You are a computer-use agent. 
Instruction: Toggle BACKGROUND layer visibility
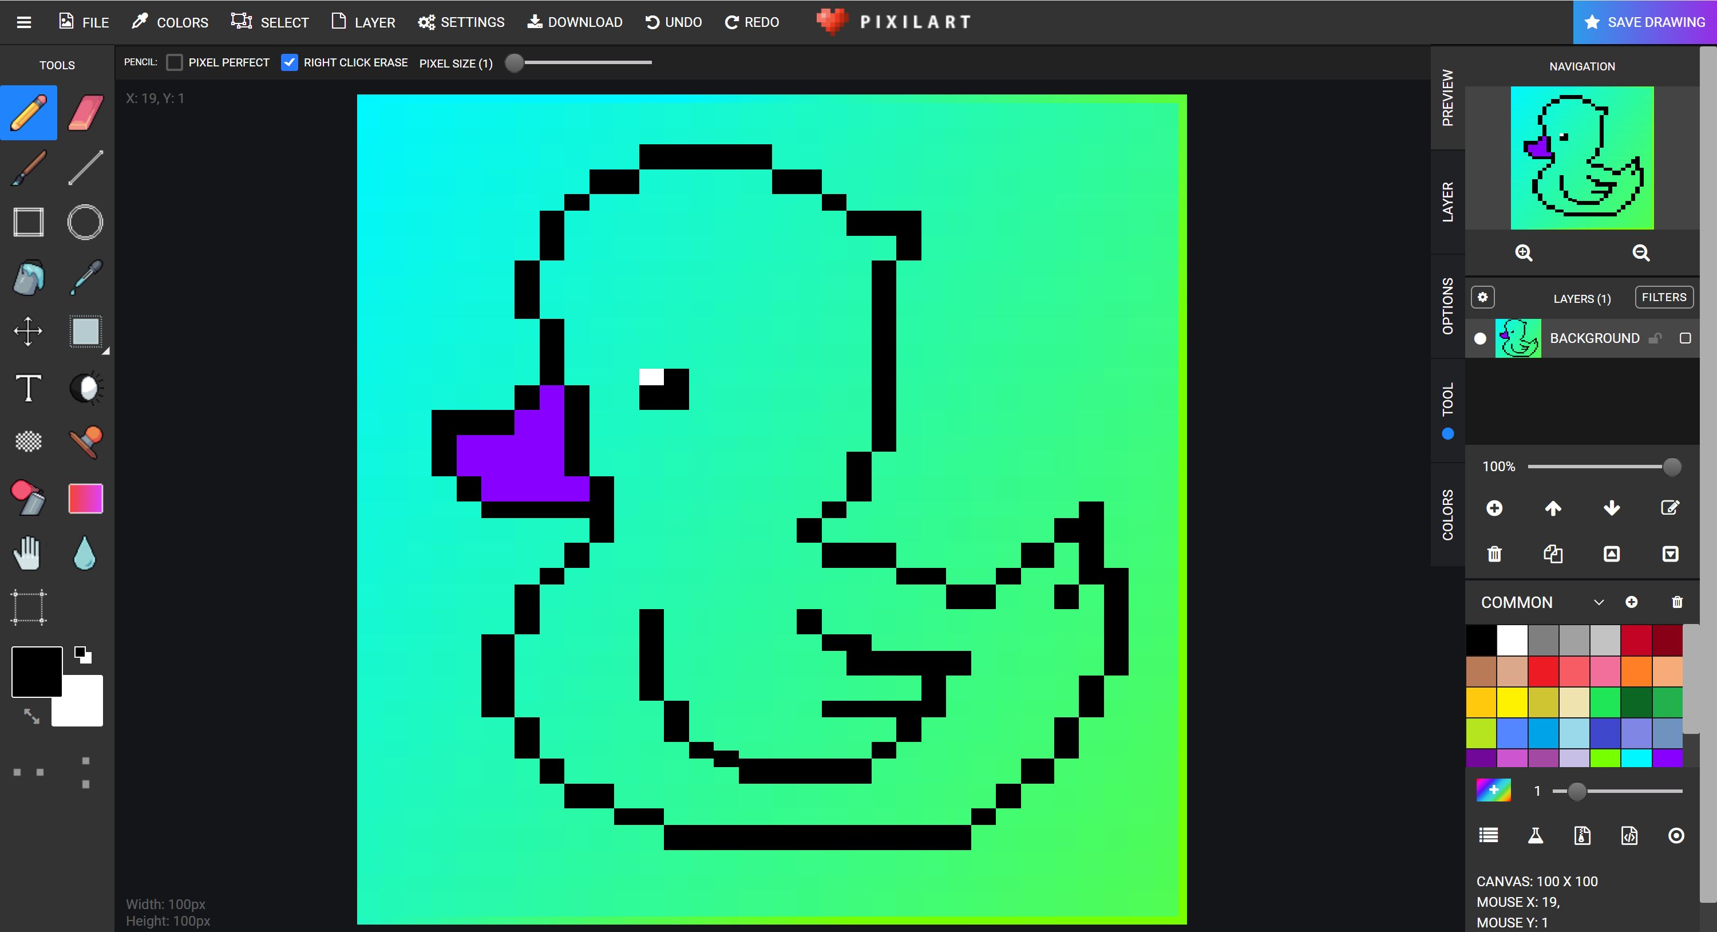tap(1479, 337)
